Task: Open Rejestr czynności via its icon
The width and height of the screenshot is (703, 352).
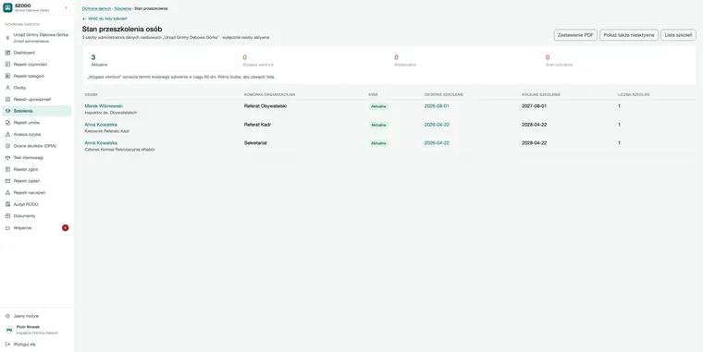Action: click(x=7, y=64)
